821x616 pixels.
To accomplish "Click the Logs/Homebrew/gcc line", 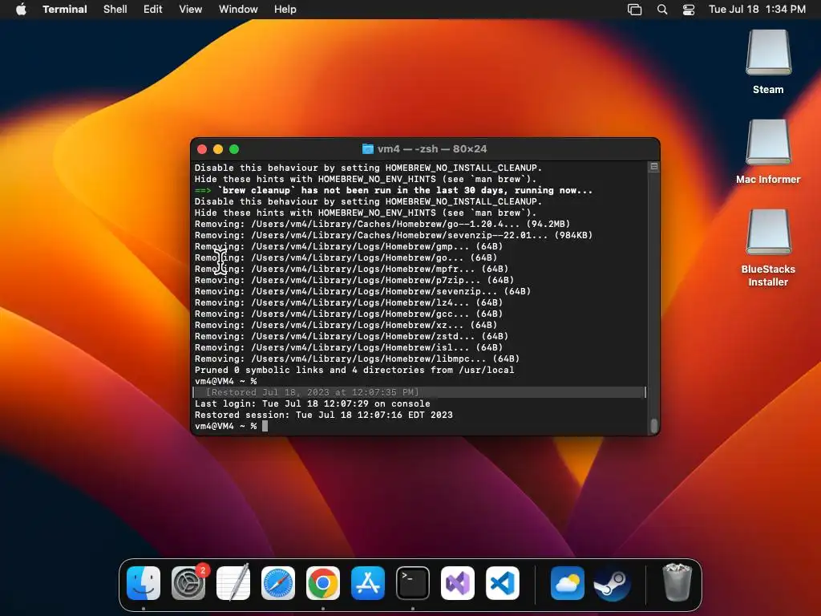I will coord(349,314).
